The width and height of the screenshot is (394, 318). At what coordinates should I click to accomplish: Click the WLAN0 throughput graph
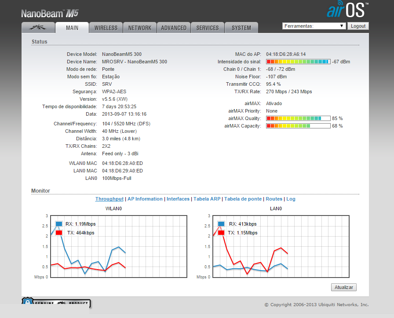pos(119,246)
